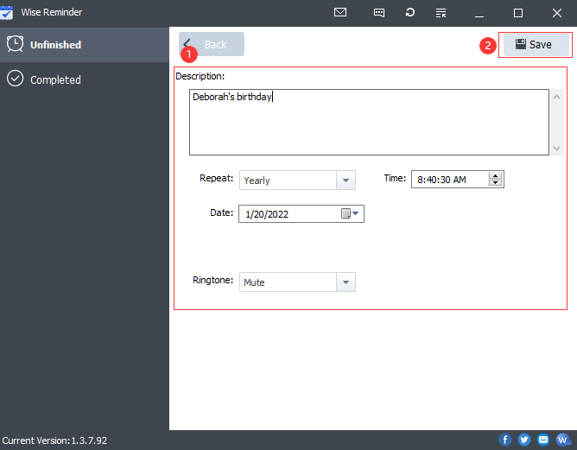This screenshot has height=450, width=577.
Task: Click the Unfinished alarm clock icon
Action: coord(15,44)
